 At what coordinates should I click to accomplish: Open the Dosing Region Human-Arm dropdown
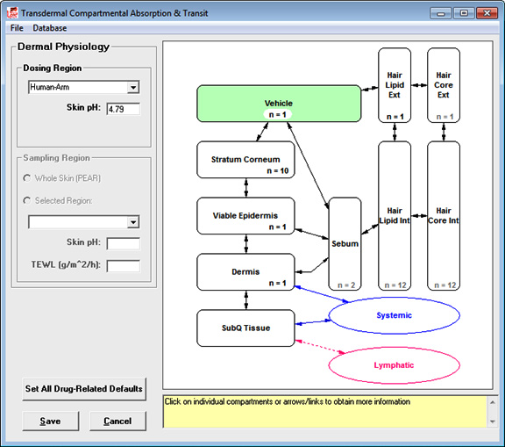pyautogui.click(x=132, y=88)
